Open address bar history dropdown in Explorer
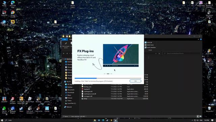Viewport: 216px width, 122px height. (156, 54)
